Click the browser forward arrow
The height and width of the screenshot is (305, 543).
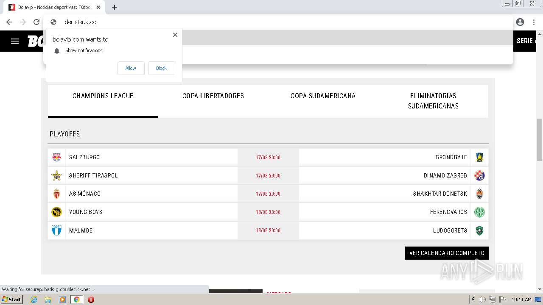(23, 22)
